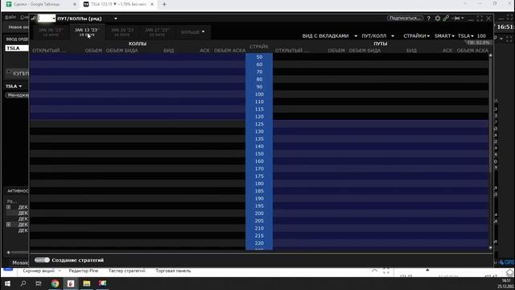This screenshot has height=290, width=515.
Task: Open the help question mark icon
Action: coord(428,19)
